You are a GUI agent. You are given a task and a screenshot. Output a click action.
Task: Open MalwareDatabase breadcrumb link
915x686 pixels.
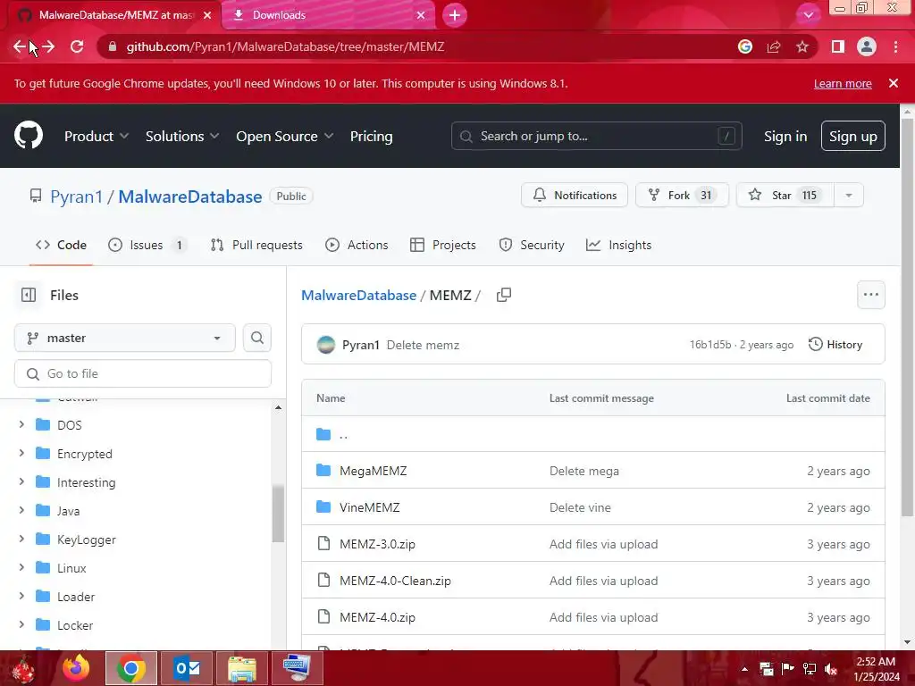click(x=359, y=295)
